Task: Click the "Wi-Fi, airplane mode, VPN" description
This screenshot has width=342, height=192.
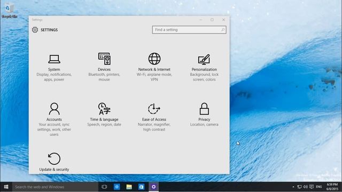Action: click(x=154, y=77)
